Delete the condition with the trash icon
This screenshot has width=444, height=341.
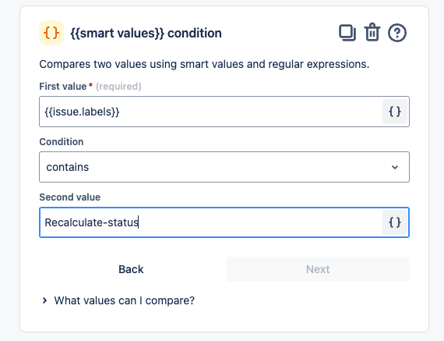pyautogui.click(x=372, y=32)
